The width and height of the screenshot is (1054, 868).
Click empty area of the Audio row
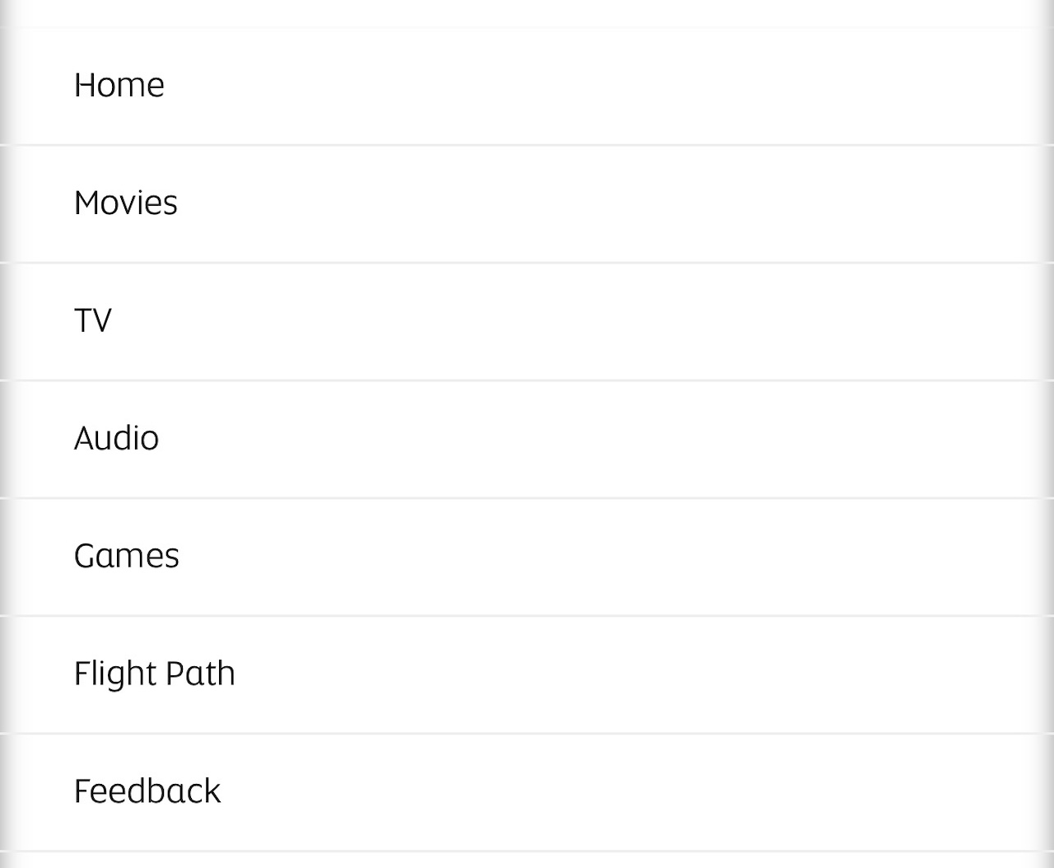click(x=659, y=438)
